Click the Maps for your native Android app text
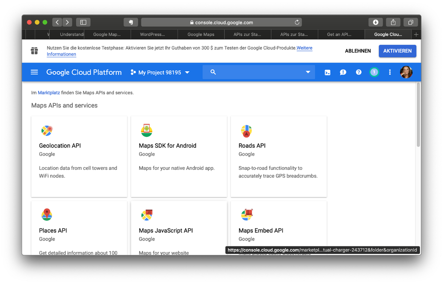This screenshot has width=443, height=284. tap(177, 168)
